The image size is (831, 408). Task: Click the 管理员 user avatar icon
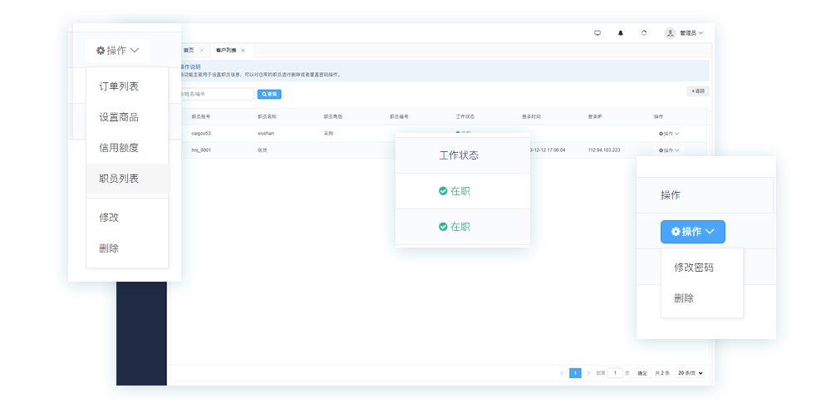tap(670, 33)
